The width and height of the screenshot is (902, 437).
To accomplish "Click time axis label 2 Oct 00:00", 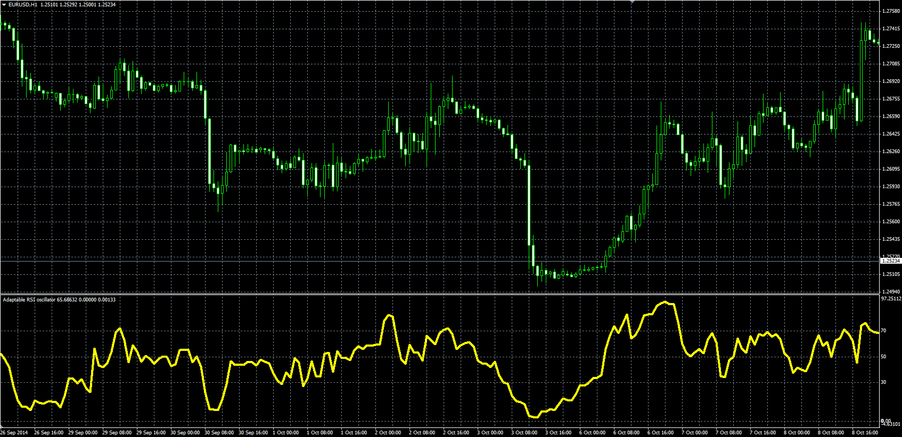I will pyautogui.click(x=388, y=433).
